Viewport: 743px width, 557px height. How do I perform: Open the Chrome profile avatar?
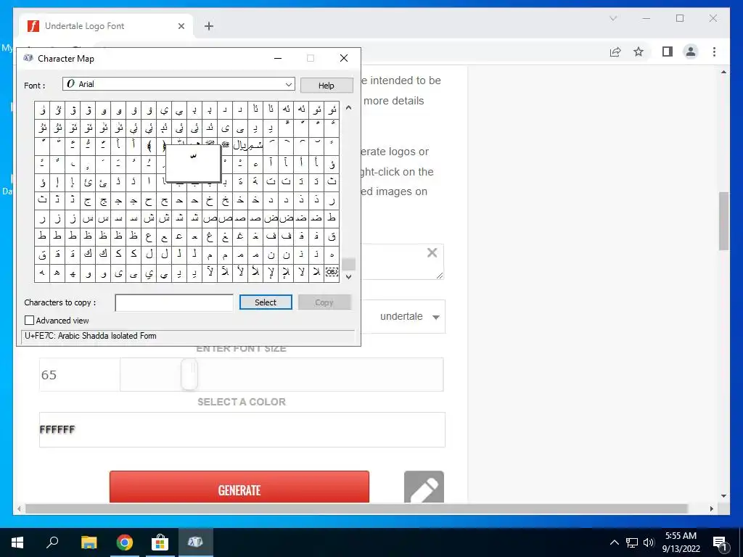[691, 51]
